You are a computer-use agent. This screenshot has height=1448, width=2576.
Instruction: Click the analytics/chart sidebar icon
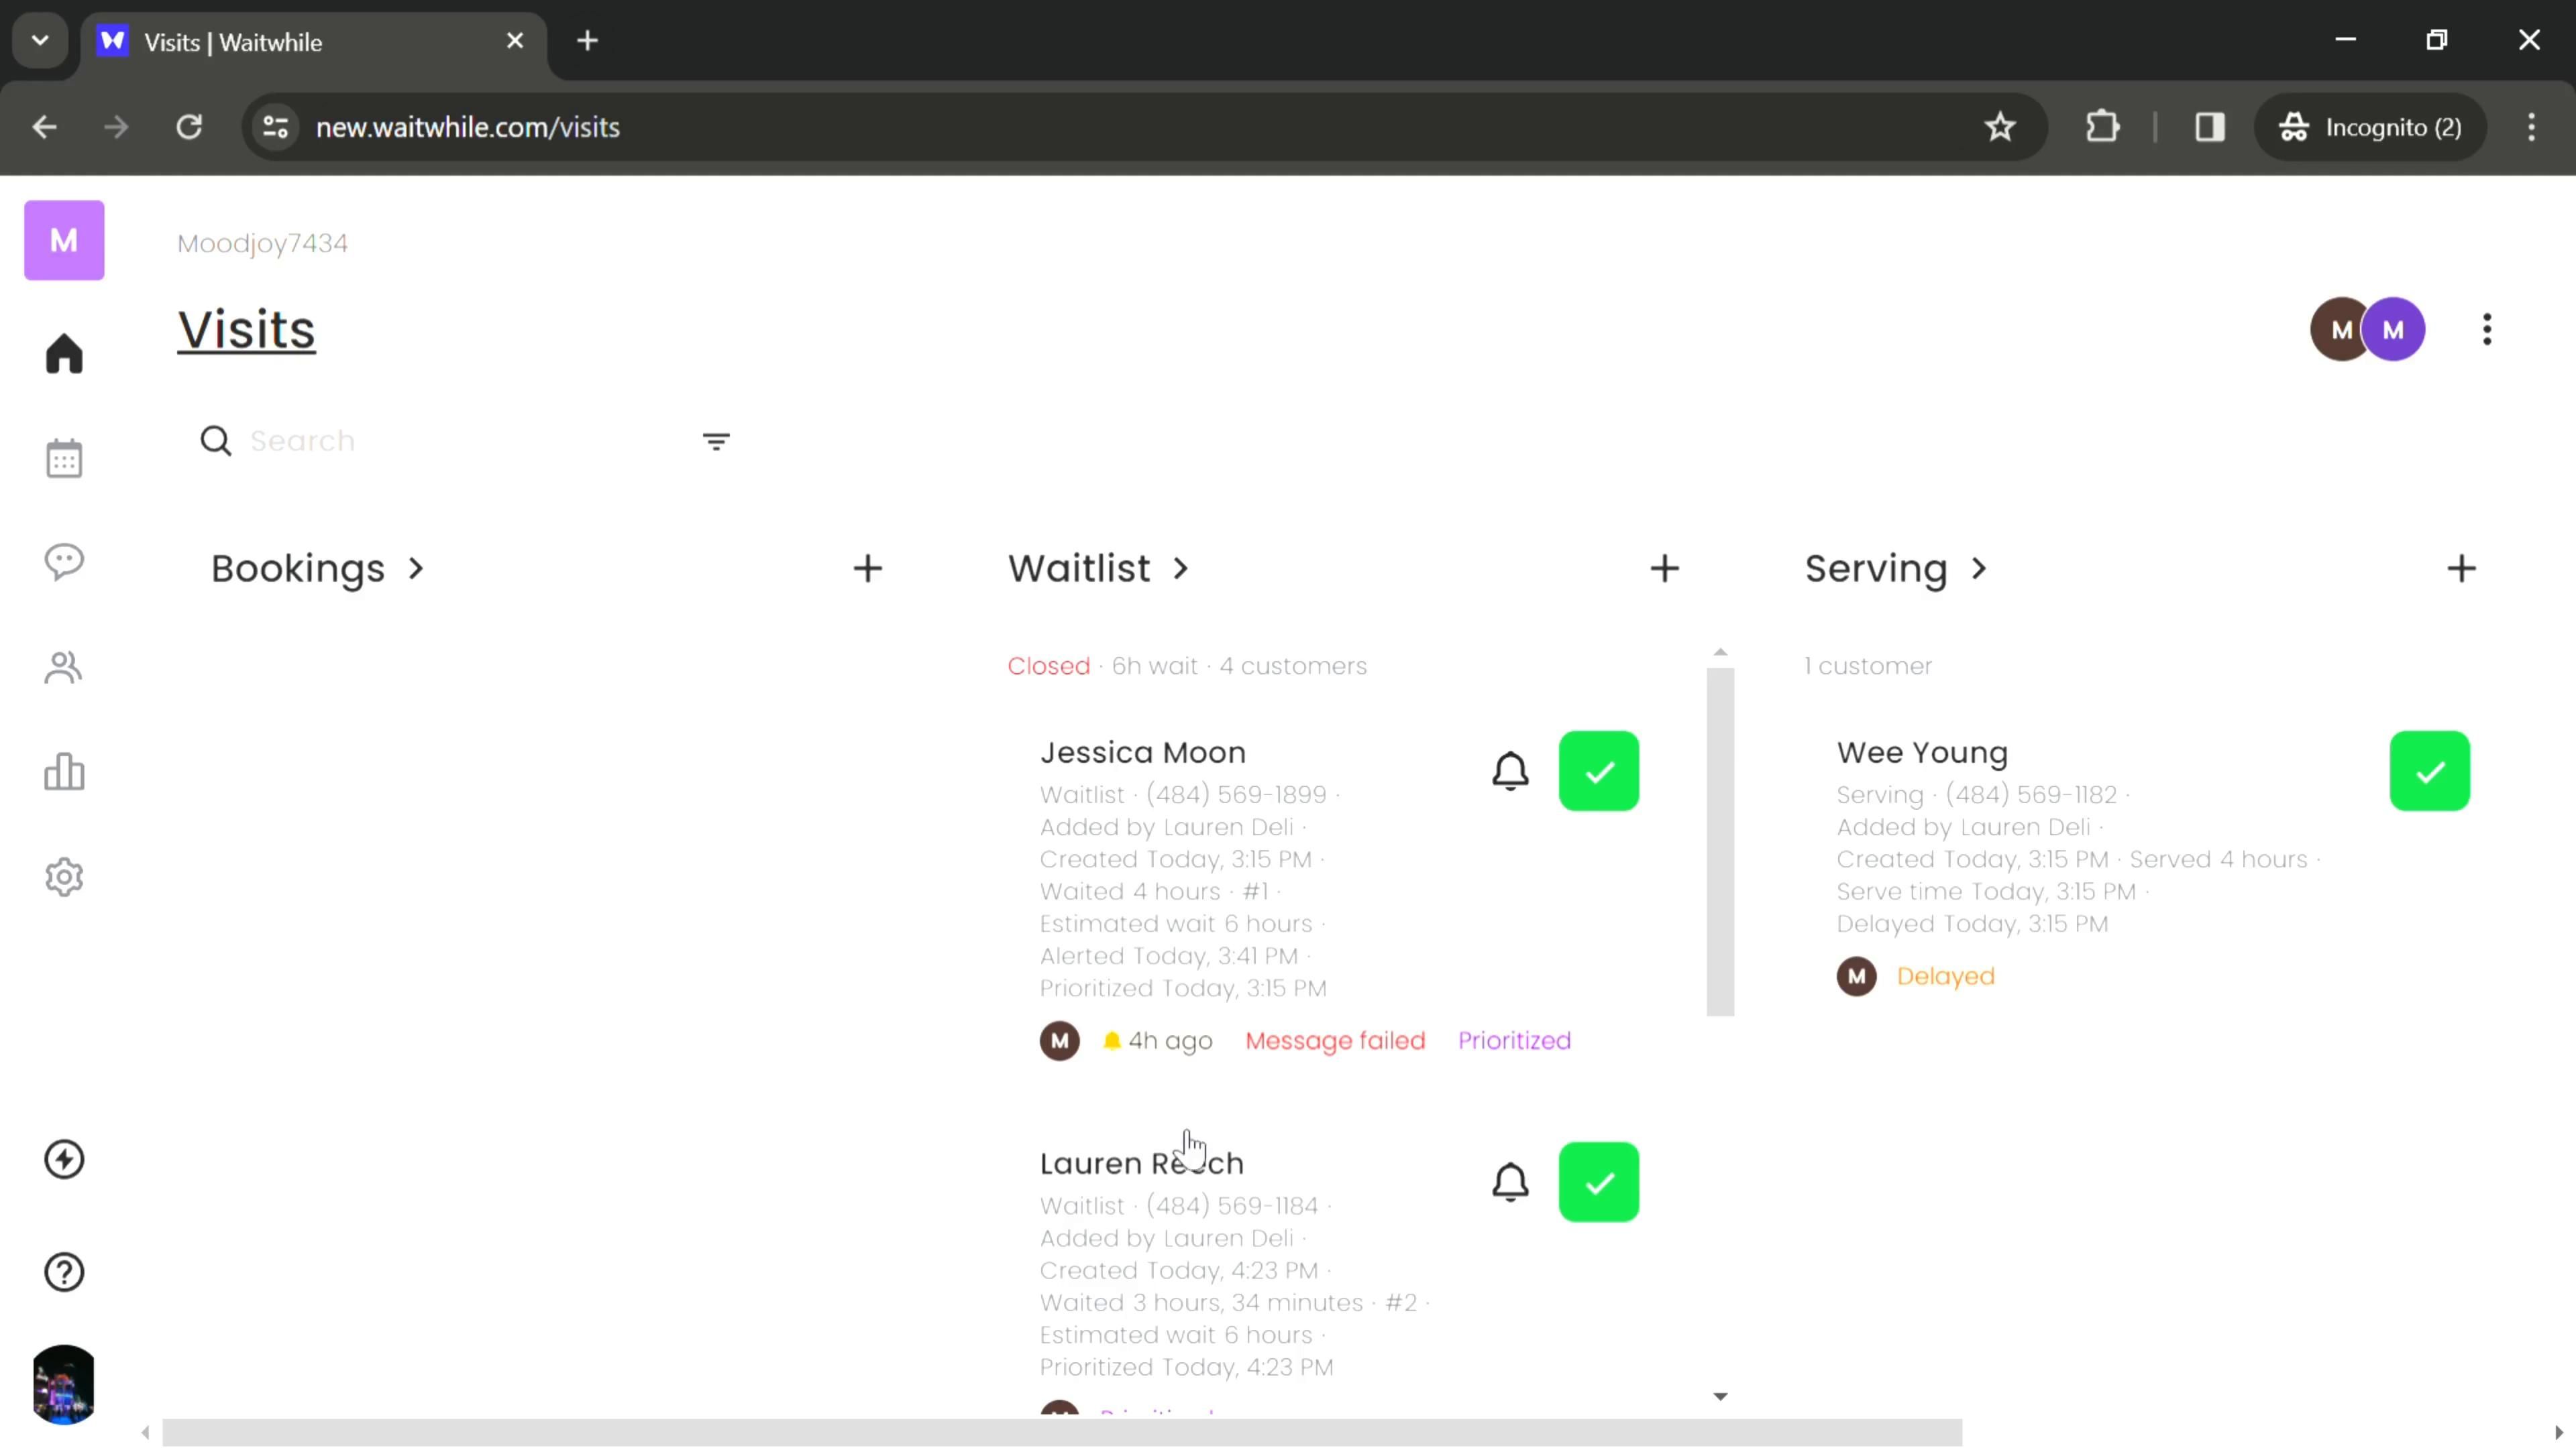pos(64,774)
